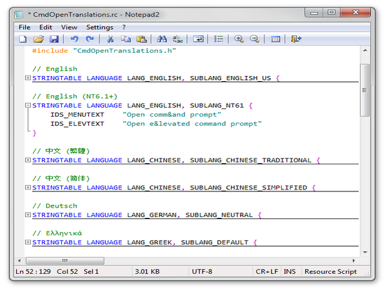This screenshot has height=290, width=387.
Task: Open a file using the folder icon
Action: coord(39,39)
